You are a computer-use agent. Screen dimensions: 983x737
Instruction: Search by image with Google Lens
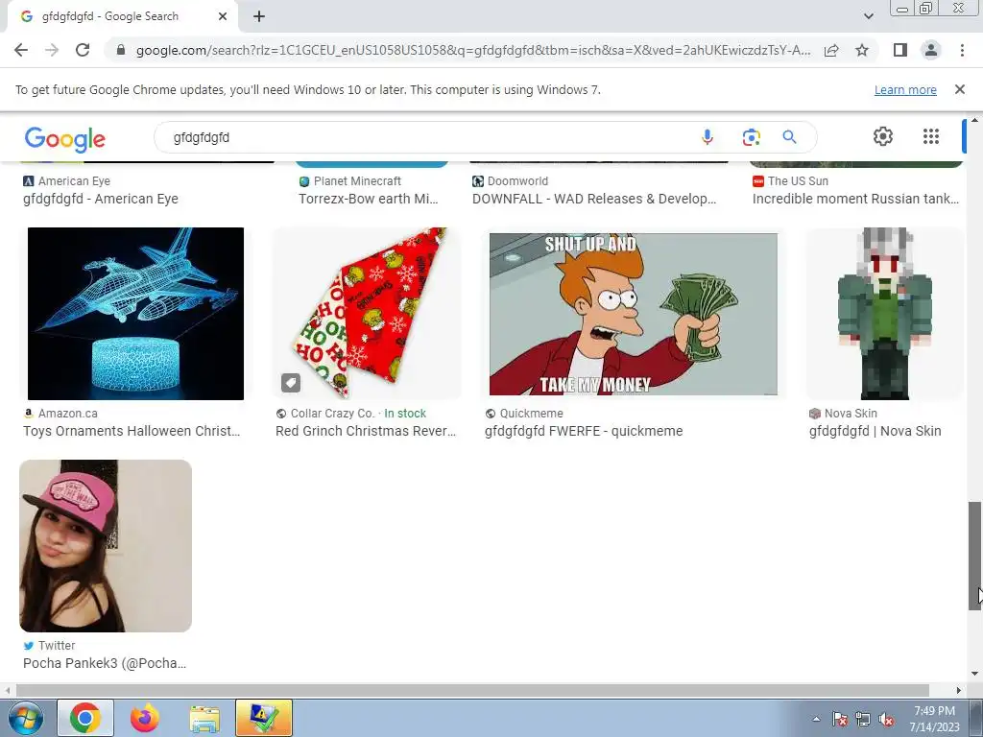tap(751, 137)
